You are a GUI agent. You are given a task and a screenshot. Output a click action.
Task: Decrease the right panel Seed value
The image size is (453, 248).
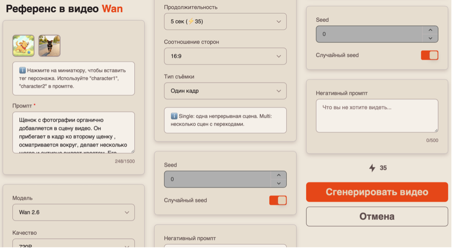430,38
